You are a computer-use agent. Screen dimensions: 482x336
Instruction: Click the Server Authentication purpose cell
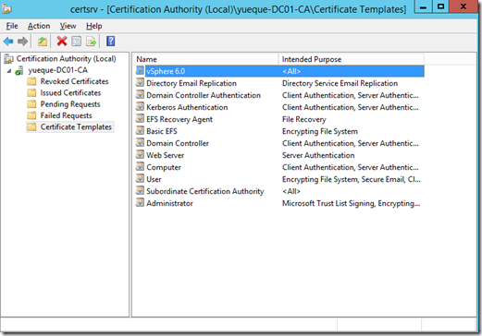[318, 155]
